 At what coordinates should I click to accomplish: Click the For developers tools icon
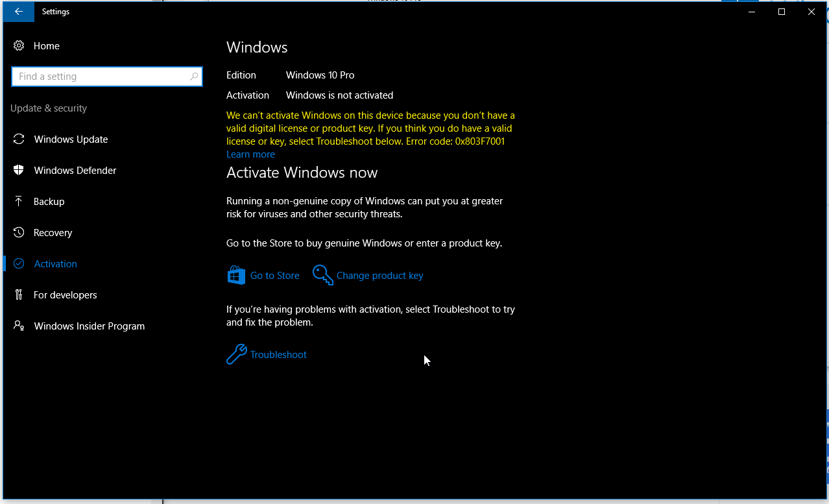click(19, 294)
